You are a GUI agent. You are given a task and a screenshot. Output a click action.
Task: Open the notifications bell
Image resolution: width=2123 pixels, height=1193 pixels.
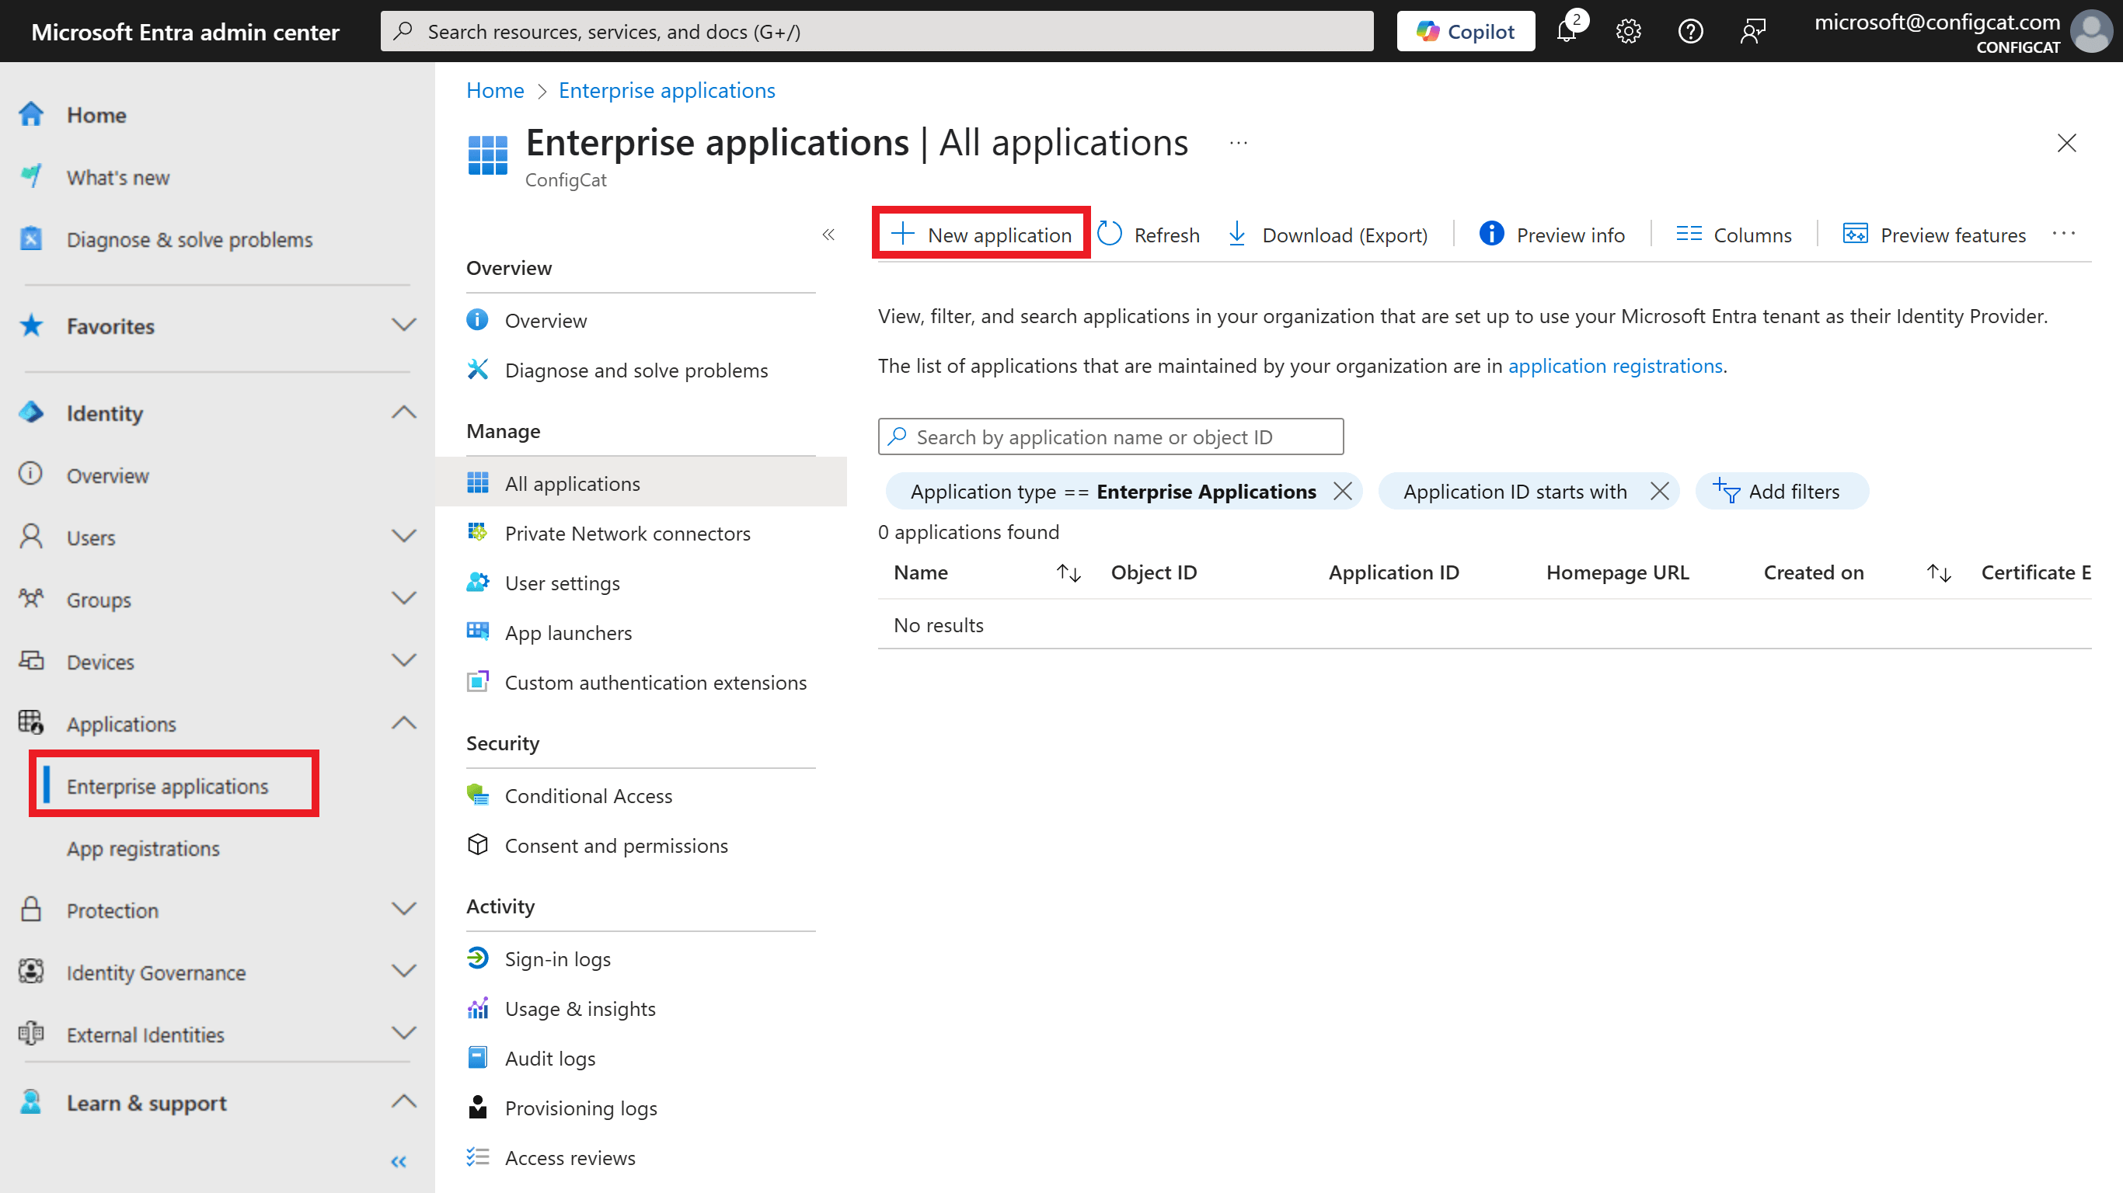pos(1567,30)
